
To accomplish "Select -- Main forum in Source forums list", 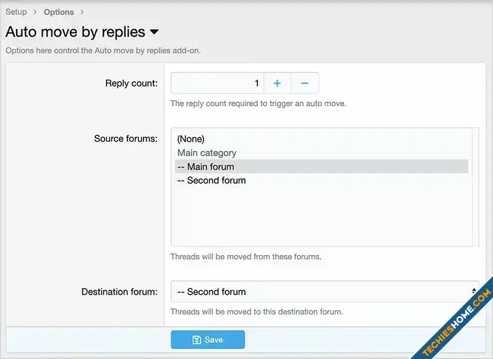I will 321,167.
